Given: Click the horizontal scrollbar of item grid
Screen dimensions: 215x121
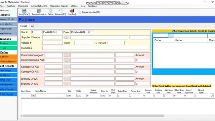Looking at the screenshot, I should [x=93, y=116].
